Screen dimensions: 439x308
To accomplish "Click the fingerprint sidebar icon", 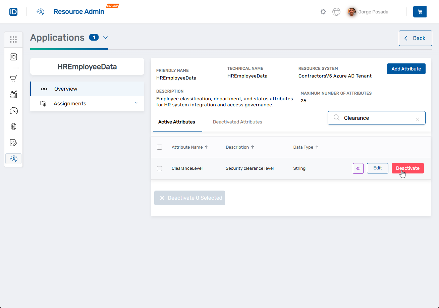I will (x=13, y=126).
